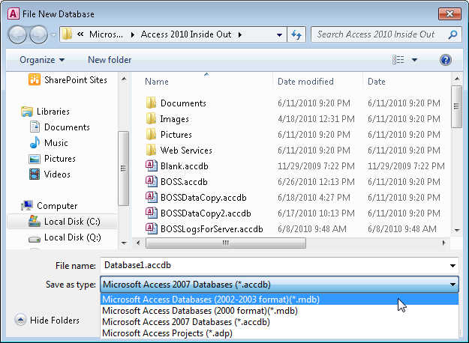The height and width of the screenshot is (343, 469).
Task: Open the File name dropdown arrow
Action: [452, 266]
